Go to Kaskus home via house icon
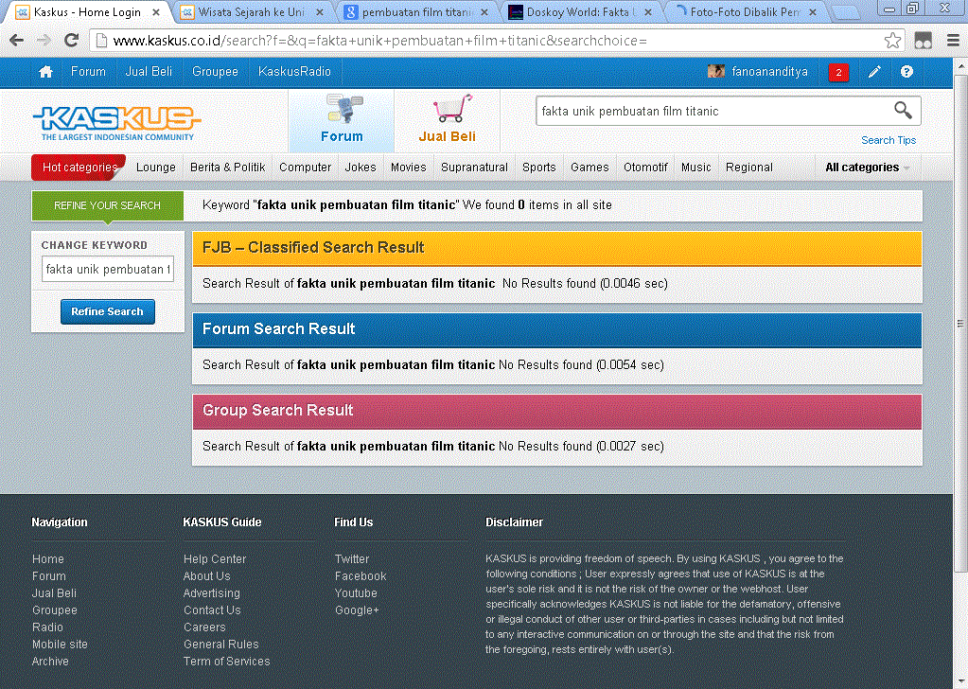The width and height of the screenshot is (968, 689). (x=45, y=72)
